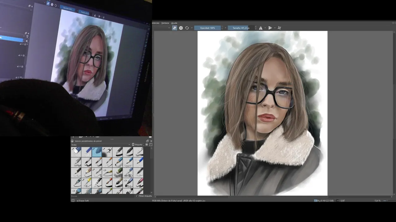This screenshot has height=222, width=396.
Task: Open dropdown arrow next to reload preset
Action: (x=192, y=28)
